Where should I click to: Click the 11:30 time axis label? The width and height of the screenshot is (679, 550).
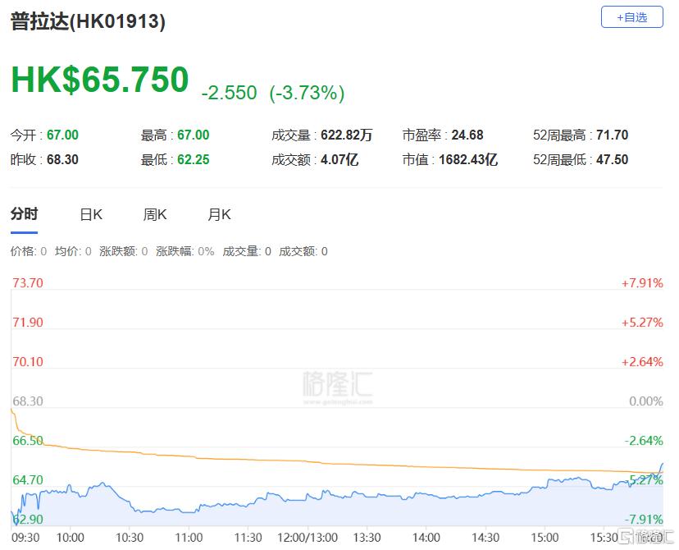tap(248, 538)
